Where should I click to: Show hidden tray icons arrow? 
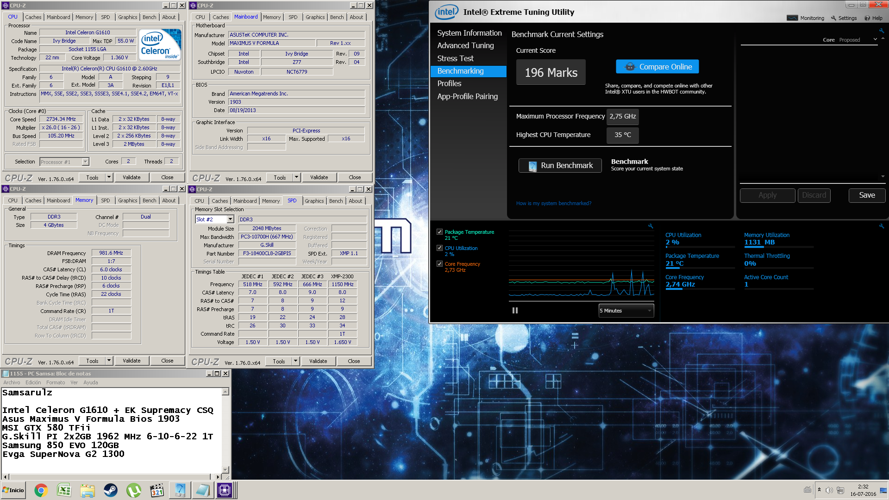click(819, 490)
